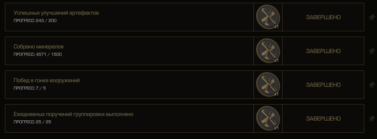Viewport: 377px width, 139px height.
Task: Click reward token icon for daily faction tasks
Action: [x=268, y=118]
